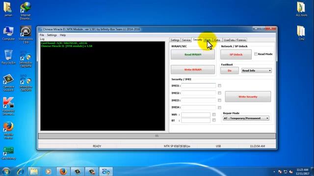Open the Recycle Bin
The image size is (314, 176).
point(8,57)
